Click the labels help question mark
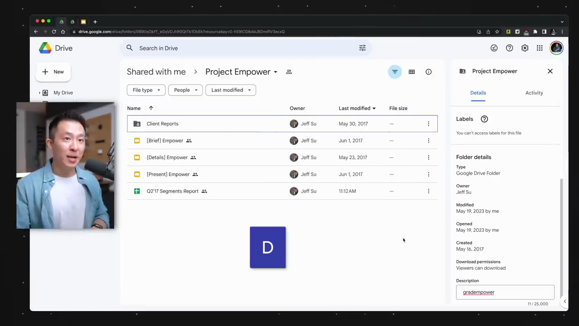 click(484, 119)
